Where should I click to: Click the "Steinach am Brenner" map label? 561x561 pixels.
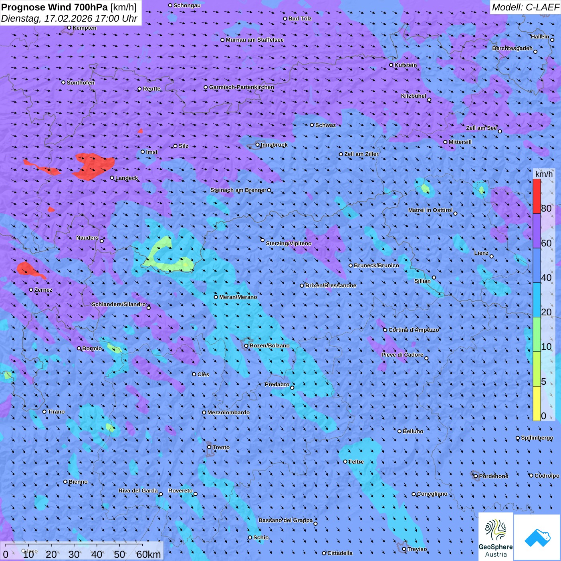pyautogui.click(x=238, y=190)
